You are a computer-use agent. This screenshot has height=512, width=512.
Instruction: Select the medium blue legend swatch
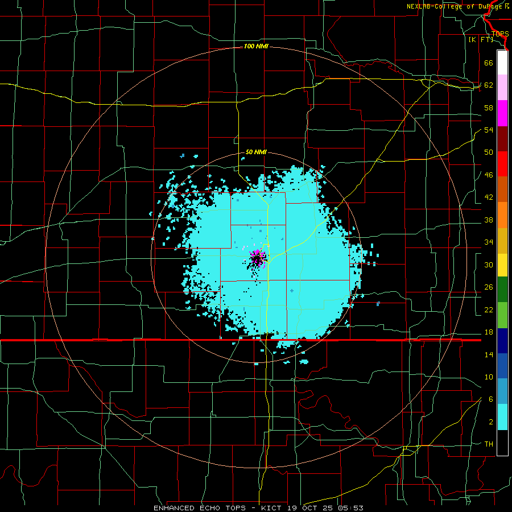pyautogui.click(x=502, y=366)
